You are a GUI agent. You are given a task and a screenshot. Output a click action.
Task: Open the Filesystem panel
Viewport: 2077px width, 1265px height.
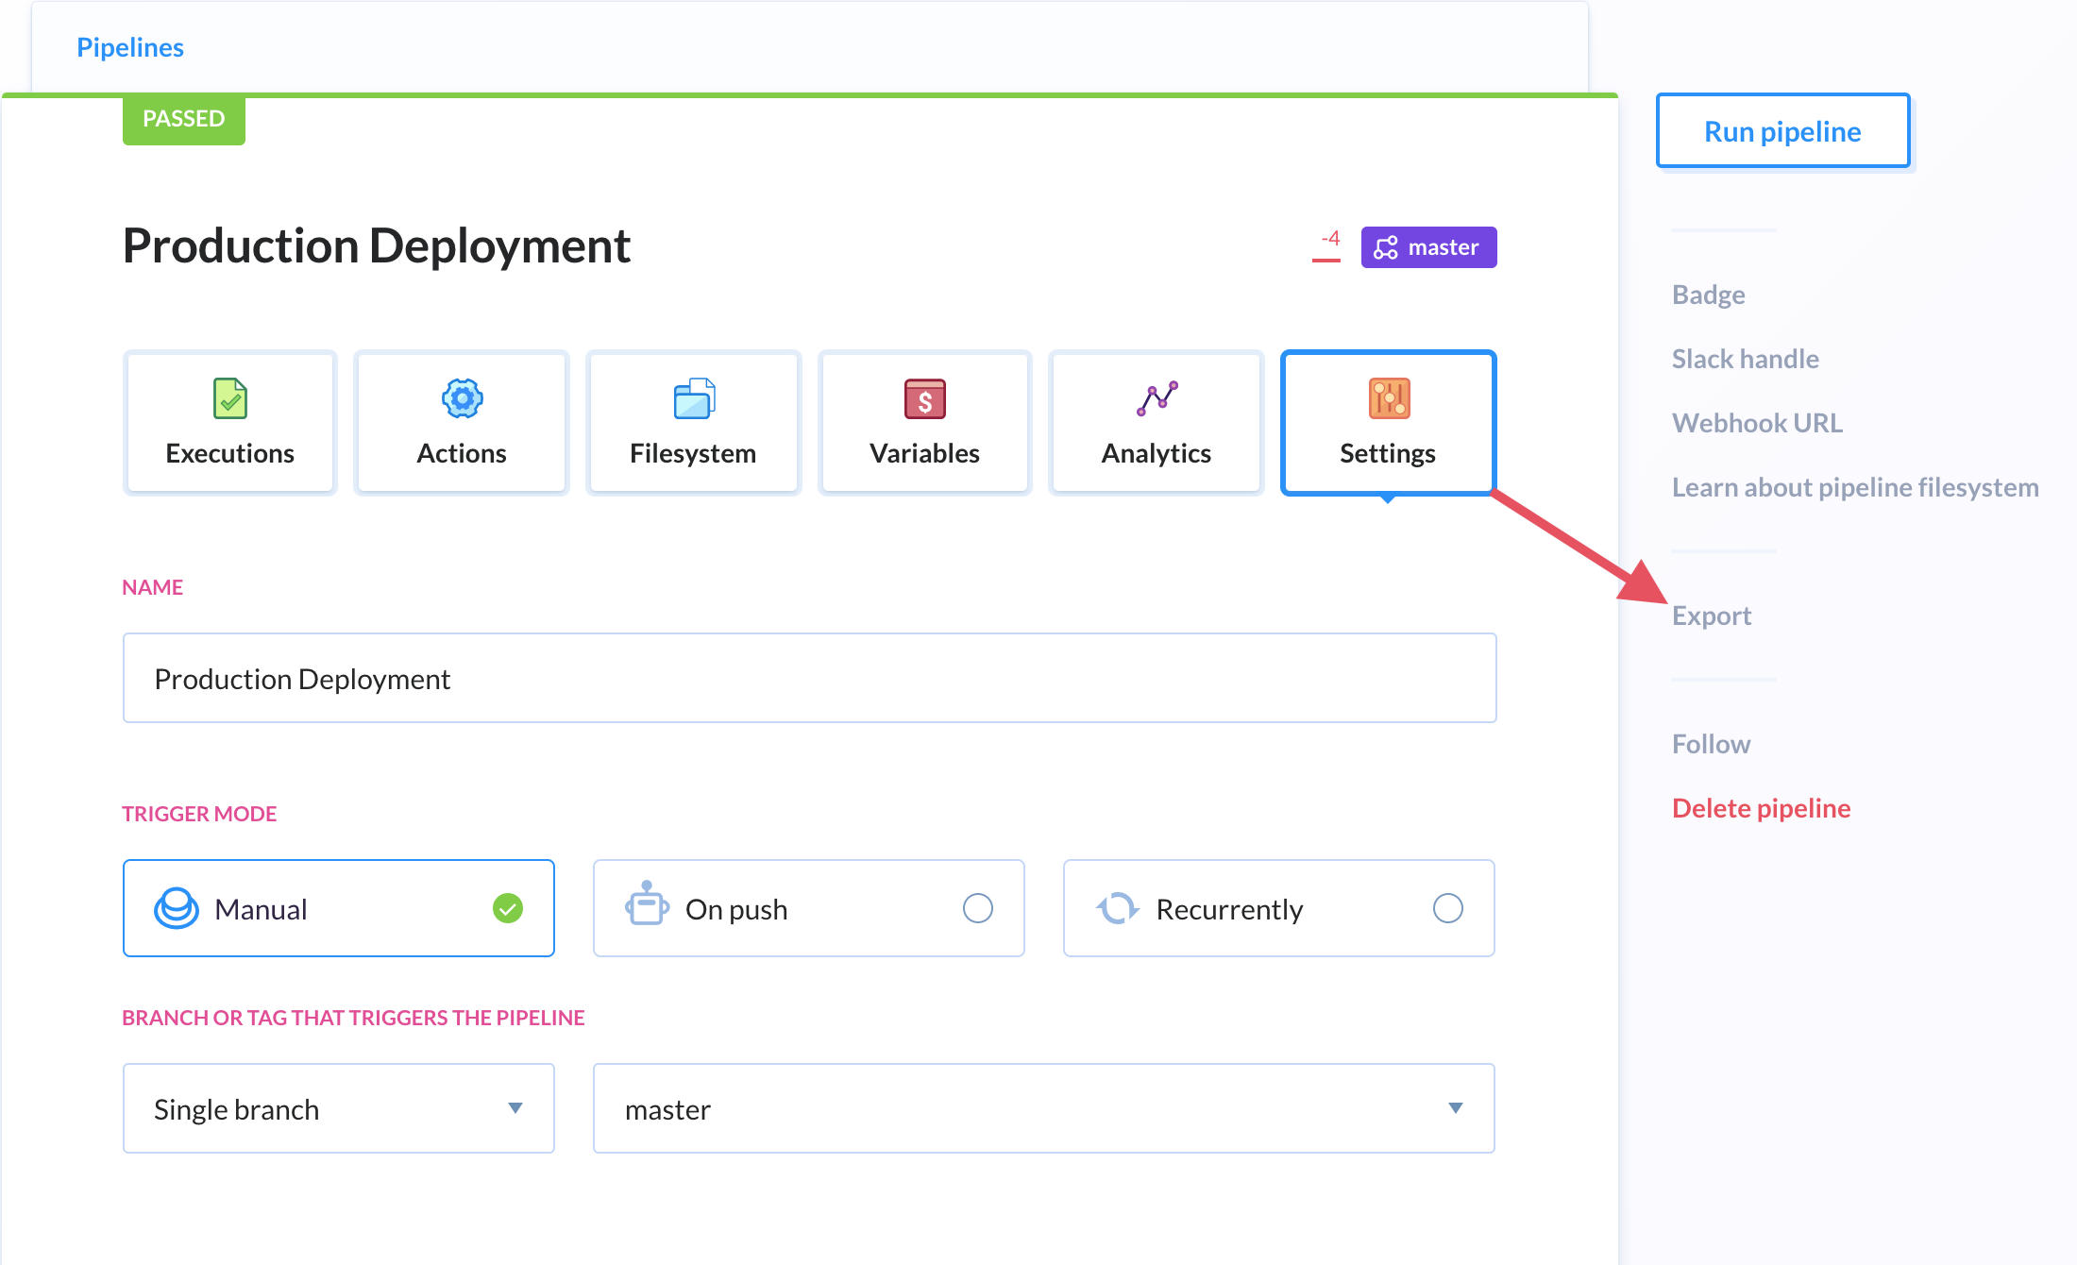pyautogui.click(x=691, y=421)
